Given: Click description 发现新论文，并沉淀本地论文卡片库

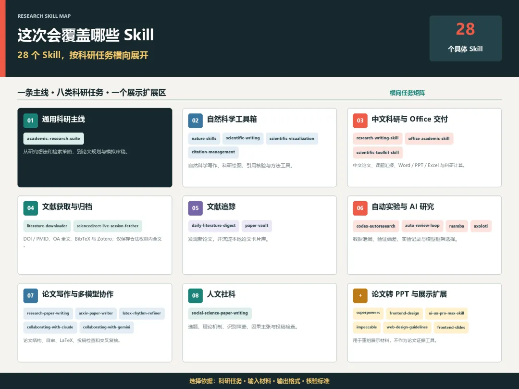Looking at the screenshot, I should click(228, 239).
